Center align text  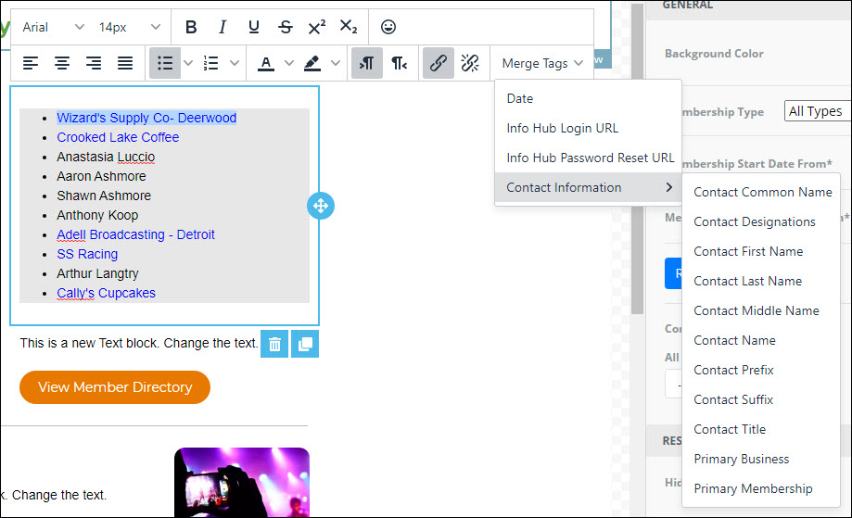click(62, 64)
